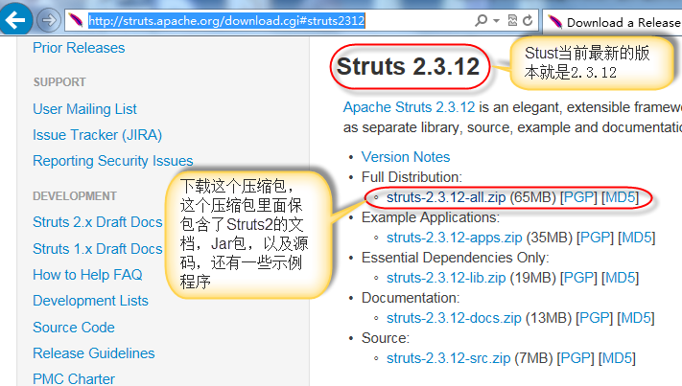Open the User Mailing List link

[84, 109]
